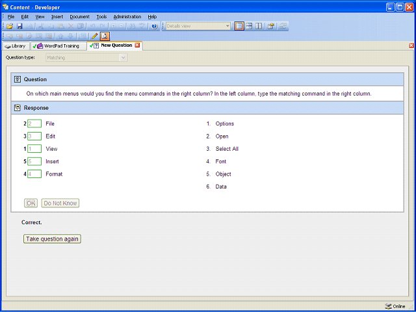Click the Collapse minus toolbar icon
Image resolution: width=416 pixels, height=312 pixels.
[x=122, y=26]
